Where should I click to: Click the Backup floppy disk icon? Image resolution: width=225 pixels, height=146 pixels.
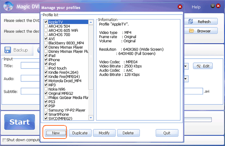click(7, 50)
